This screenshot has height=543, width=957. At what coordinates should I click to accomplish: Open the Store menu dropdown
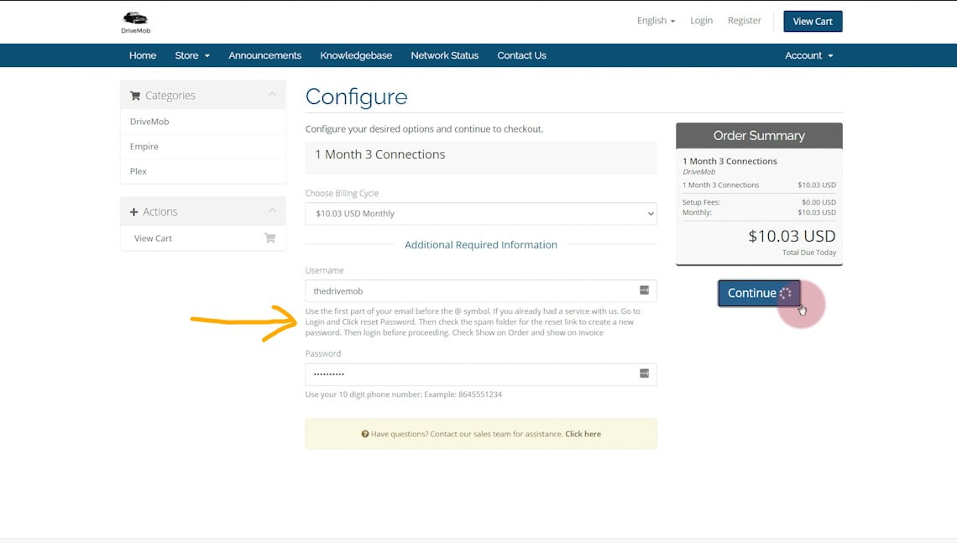pyautogui.click(x=192, y=55)
